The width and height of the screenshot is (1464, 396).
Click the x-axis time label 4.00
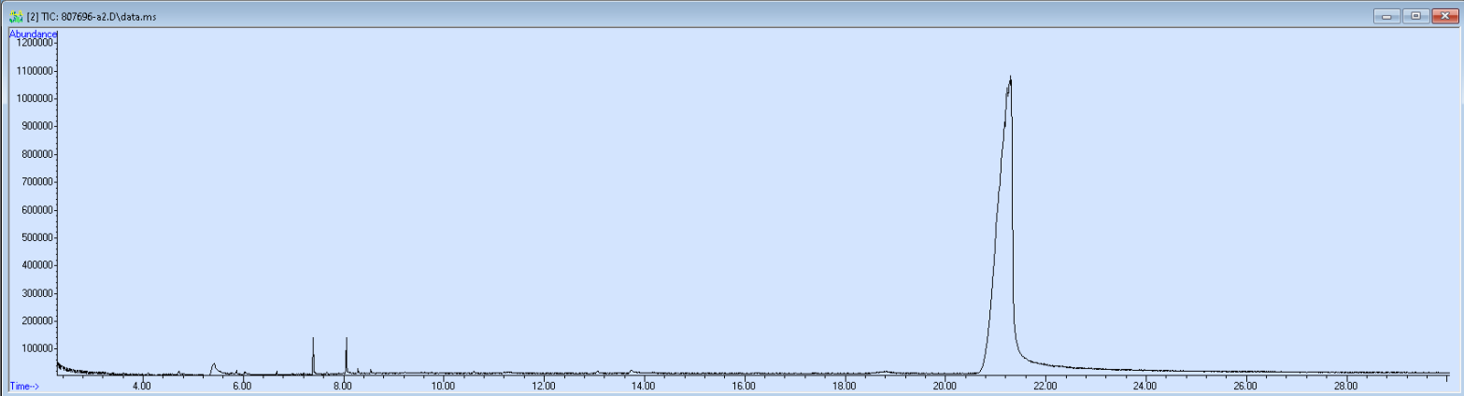142,386
